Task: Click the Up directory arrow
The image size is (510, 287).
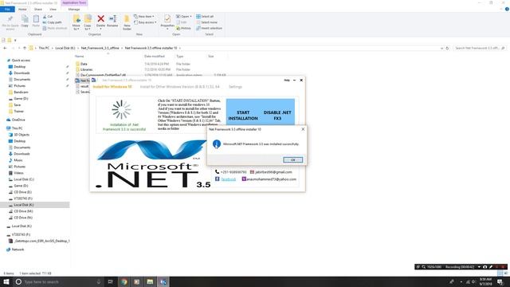Action: click(x=25, y=48)
